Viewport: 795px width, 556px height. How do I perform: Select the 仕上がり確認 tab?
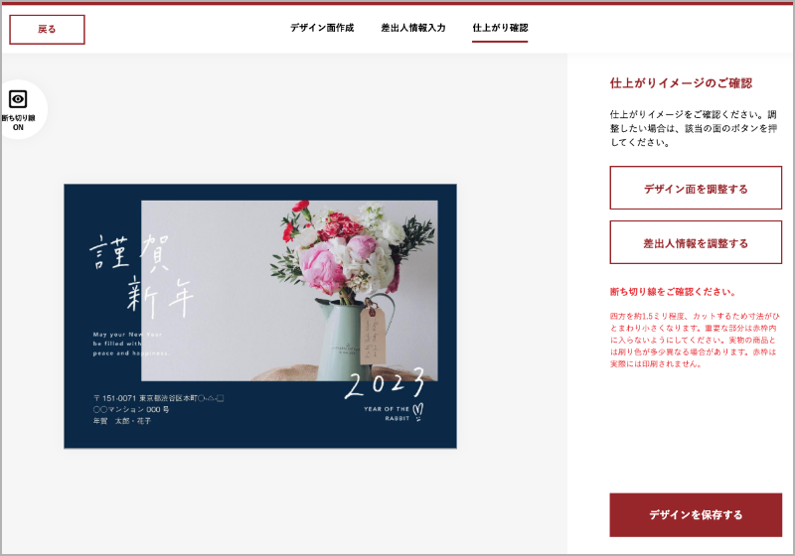tap(500, 29)
